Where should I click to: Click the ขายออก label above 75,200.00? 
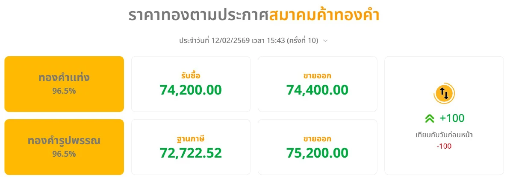pos(317,138)
